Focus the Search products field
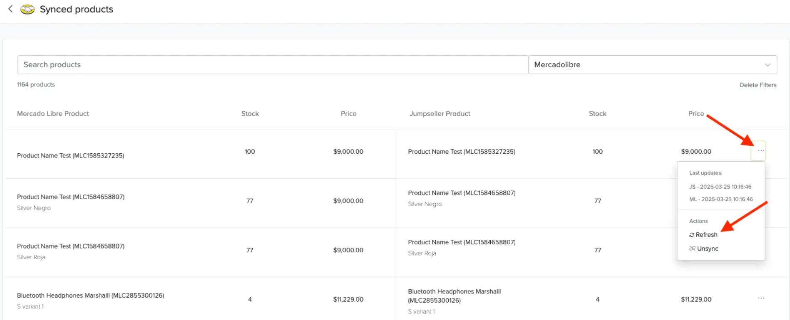This screenshot has height=320, width=790. 273,65
